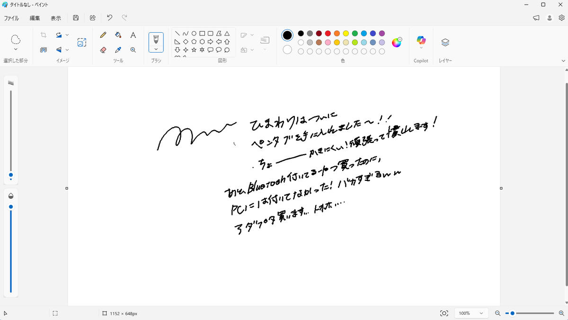Open the shape fill dropdown
The height and width of the screenshot is (320, 568).
click(x=252, y=49)
